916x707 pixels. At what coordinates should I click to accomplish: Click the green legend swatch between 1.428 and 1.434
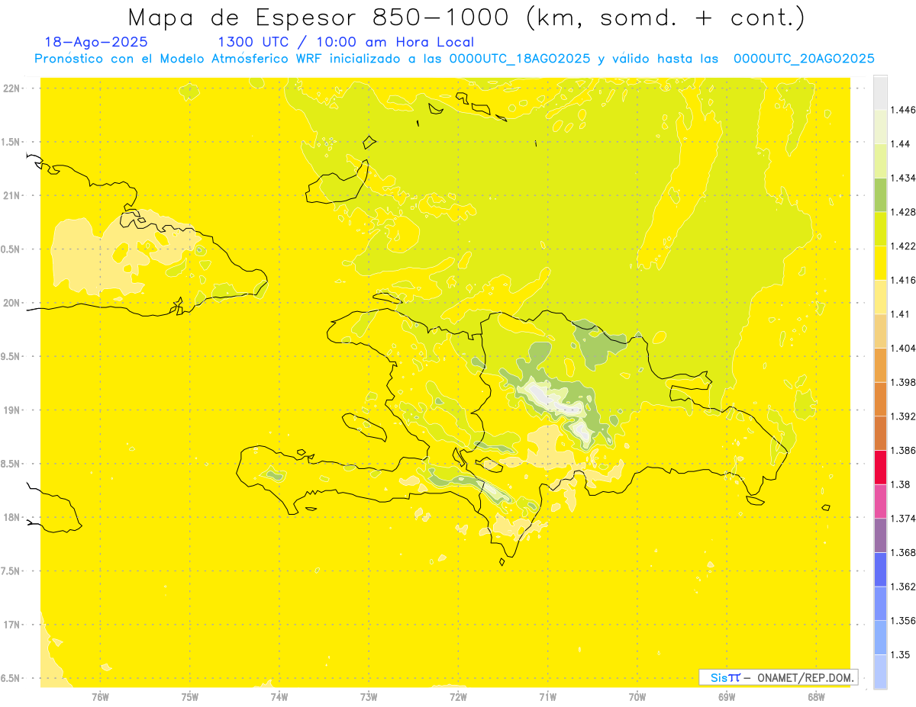coord(880,194)
